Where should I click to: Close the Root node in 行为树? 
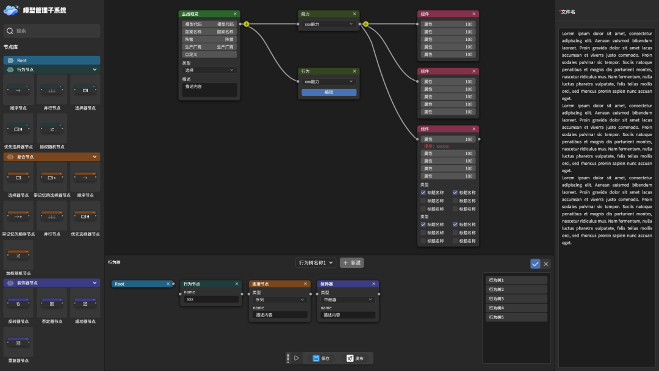[168, 284]
